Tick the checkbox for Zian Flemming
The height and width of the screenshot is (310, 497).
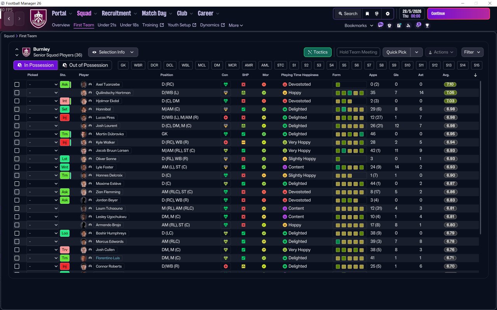17,192
